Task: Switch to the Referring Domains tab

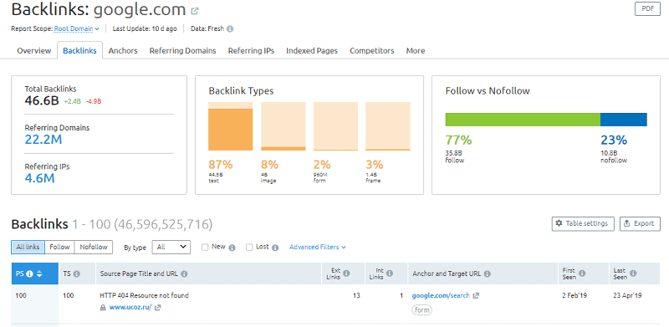Action: click(182, 51)
